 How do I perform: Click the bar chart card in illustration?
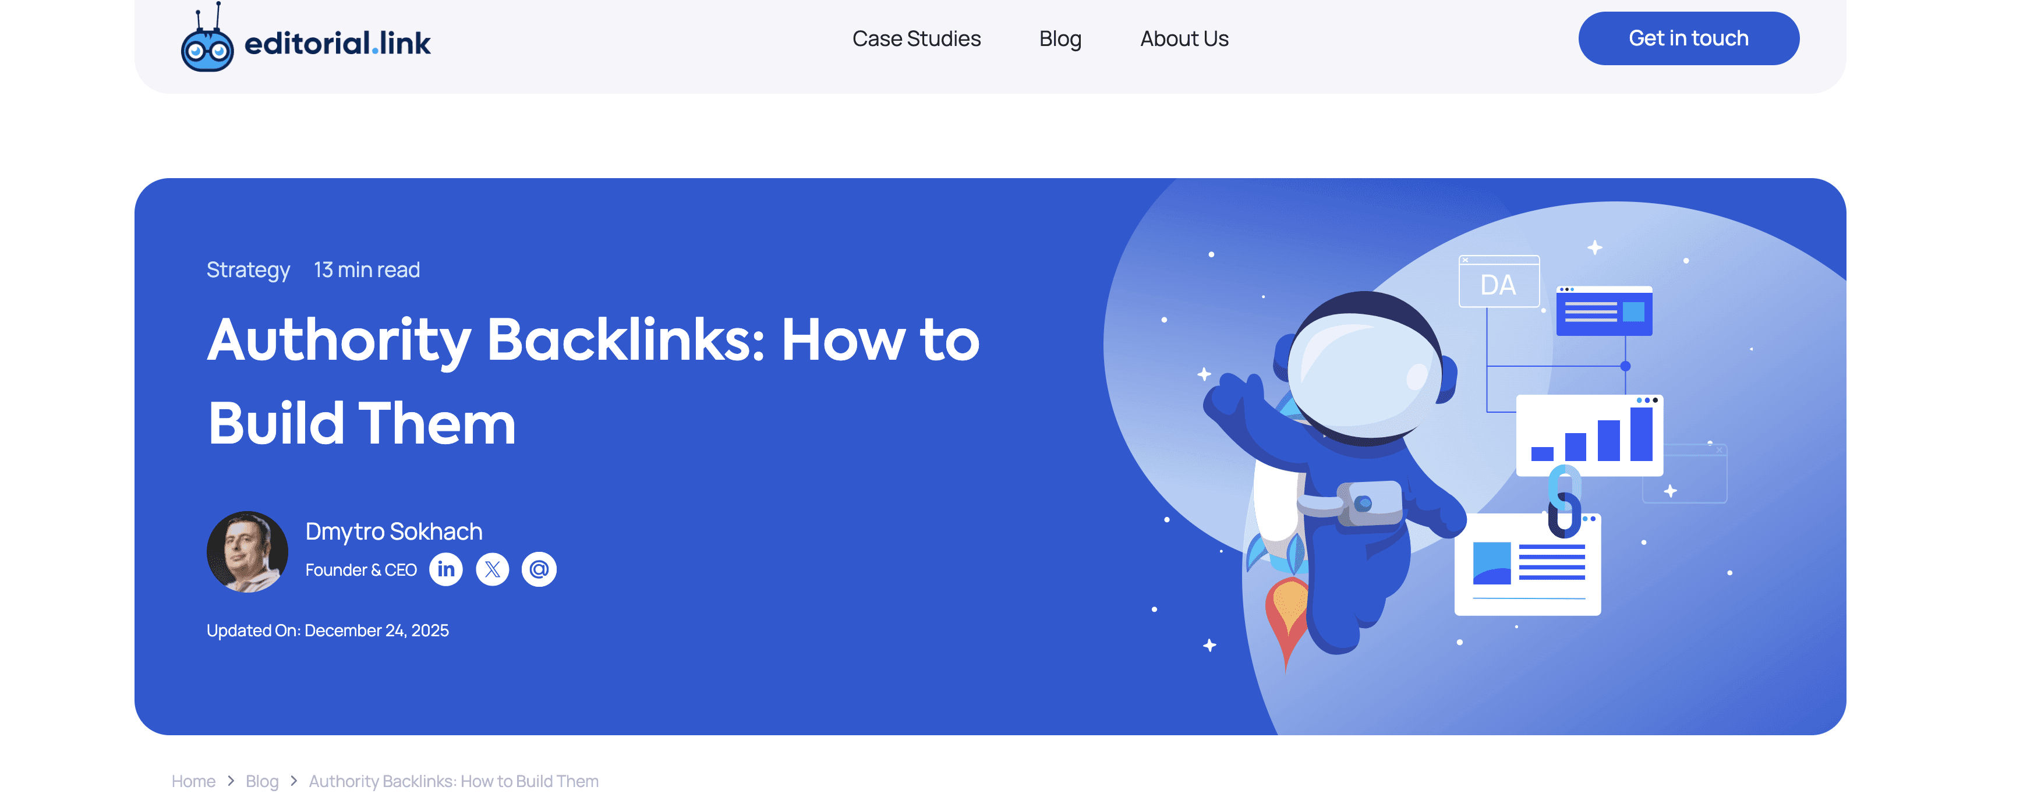tap(1590, 435)
